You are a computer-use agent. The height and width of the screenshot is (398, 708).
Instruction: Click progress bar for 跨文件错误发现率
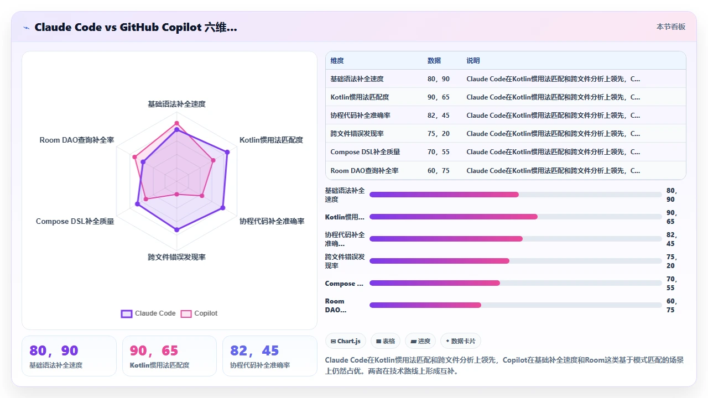click(516, 261)
